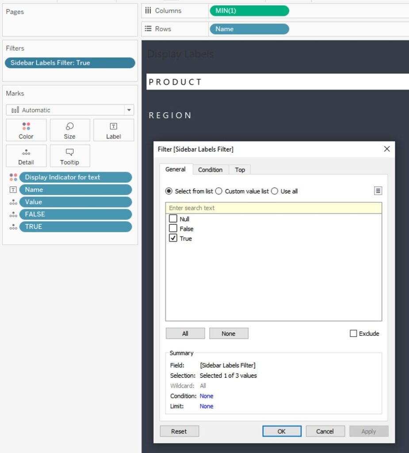Click the Detail icon on the Marks card
This screenshot has width=409, height=453.
(x=26, y=156)
